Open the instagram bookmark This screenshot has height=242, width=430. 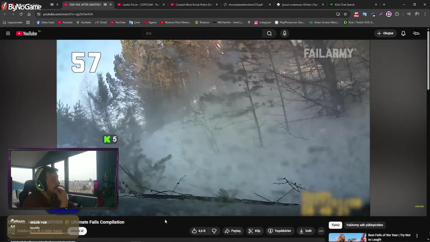click(263, 23)
